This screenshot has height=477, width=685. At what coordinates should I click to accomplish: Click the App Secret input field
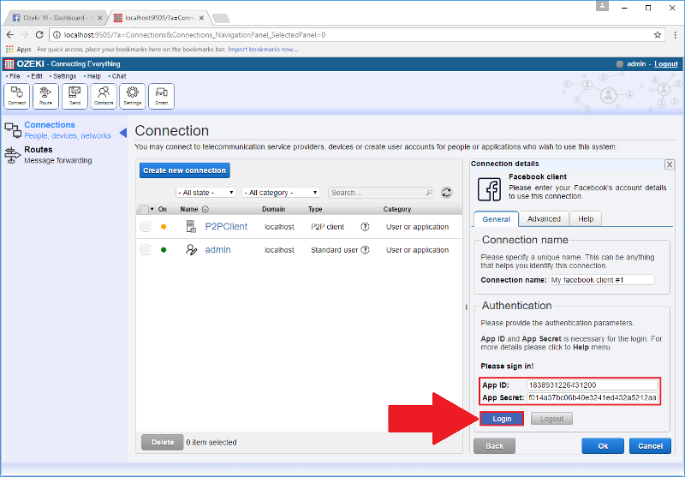592,398
